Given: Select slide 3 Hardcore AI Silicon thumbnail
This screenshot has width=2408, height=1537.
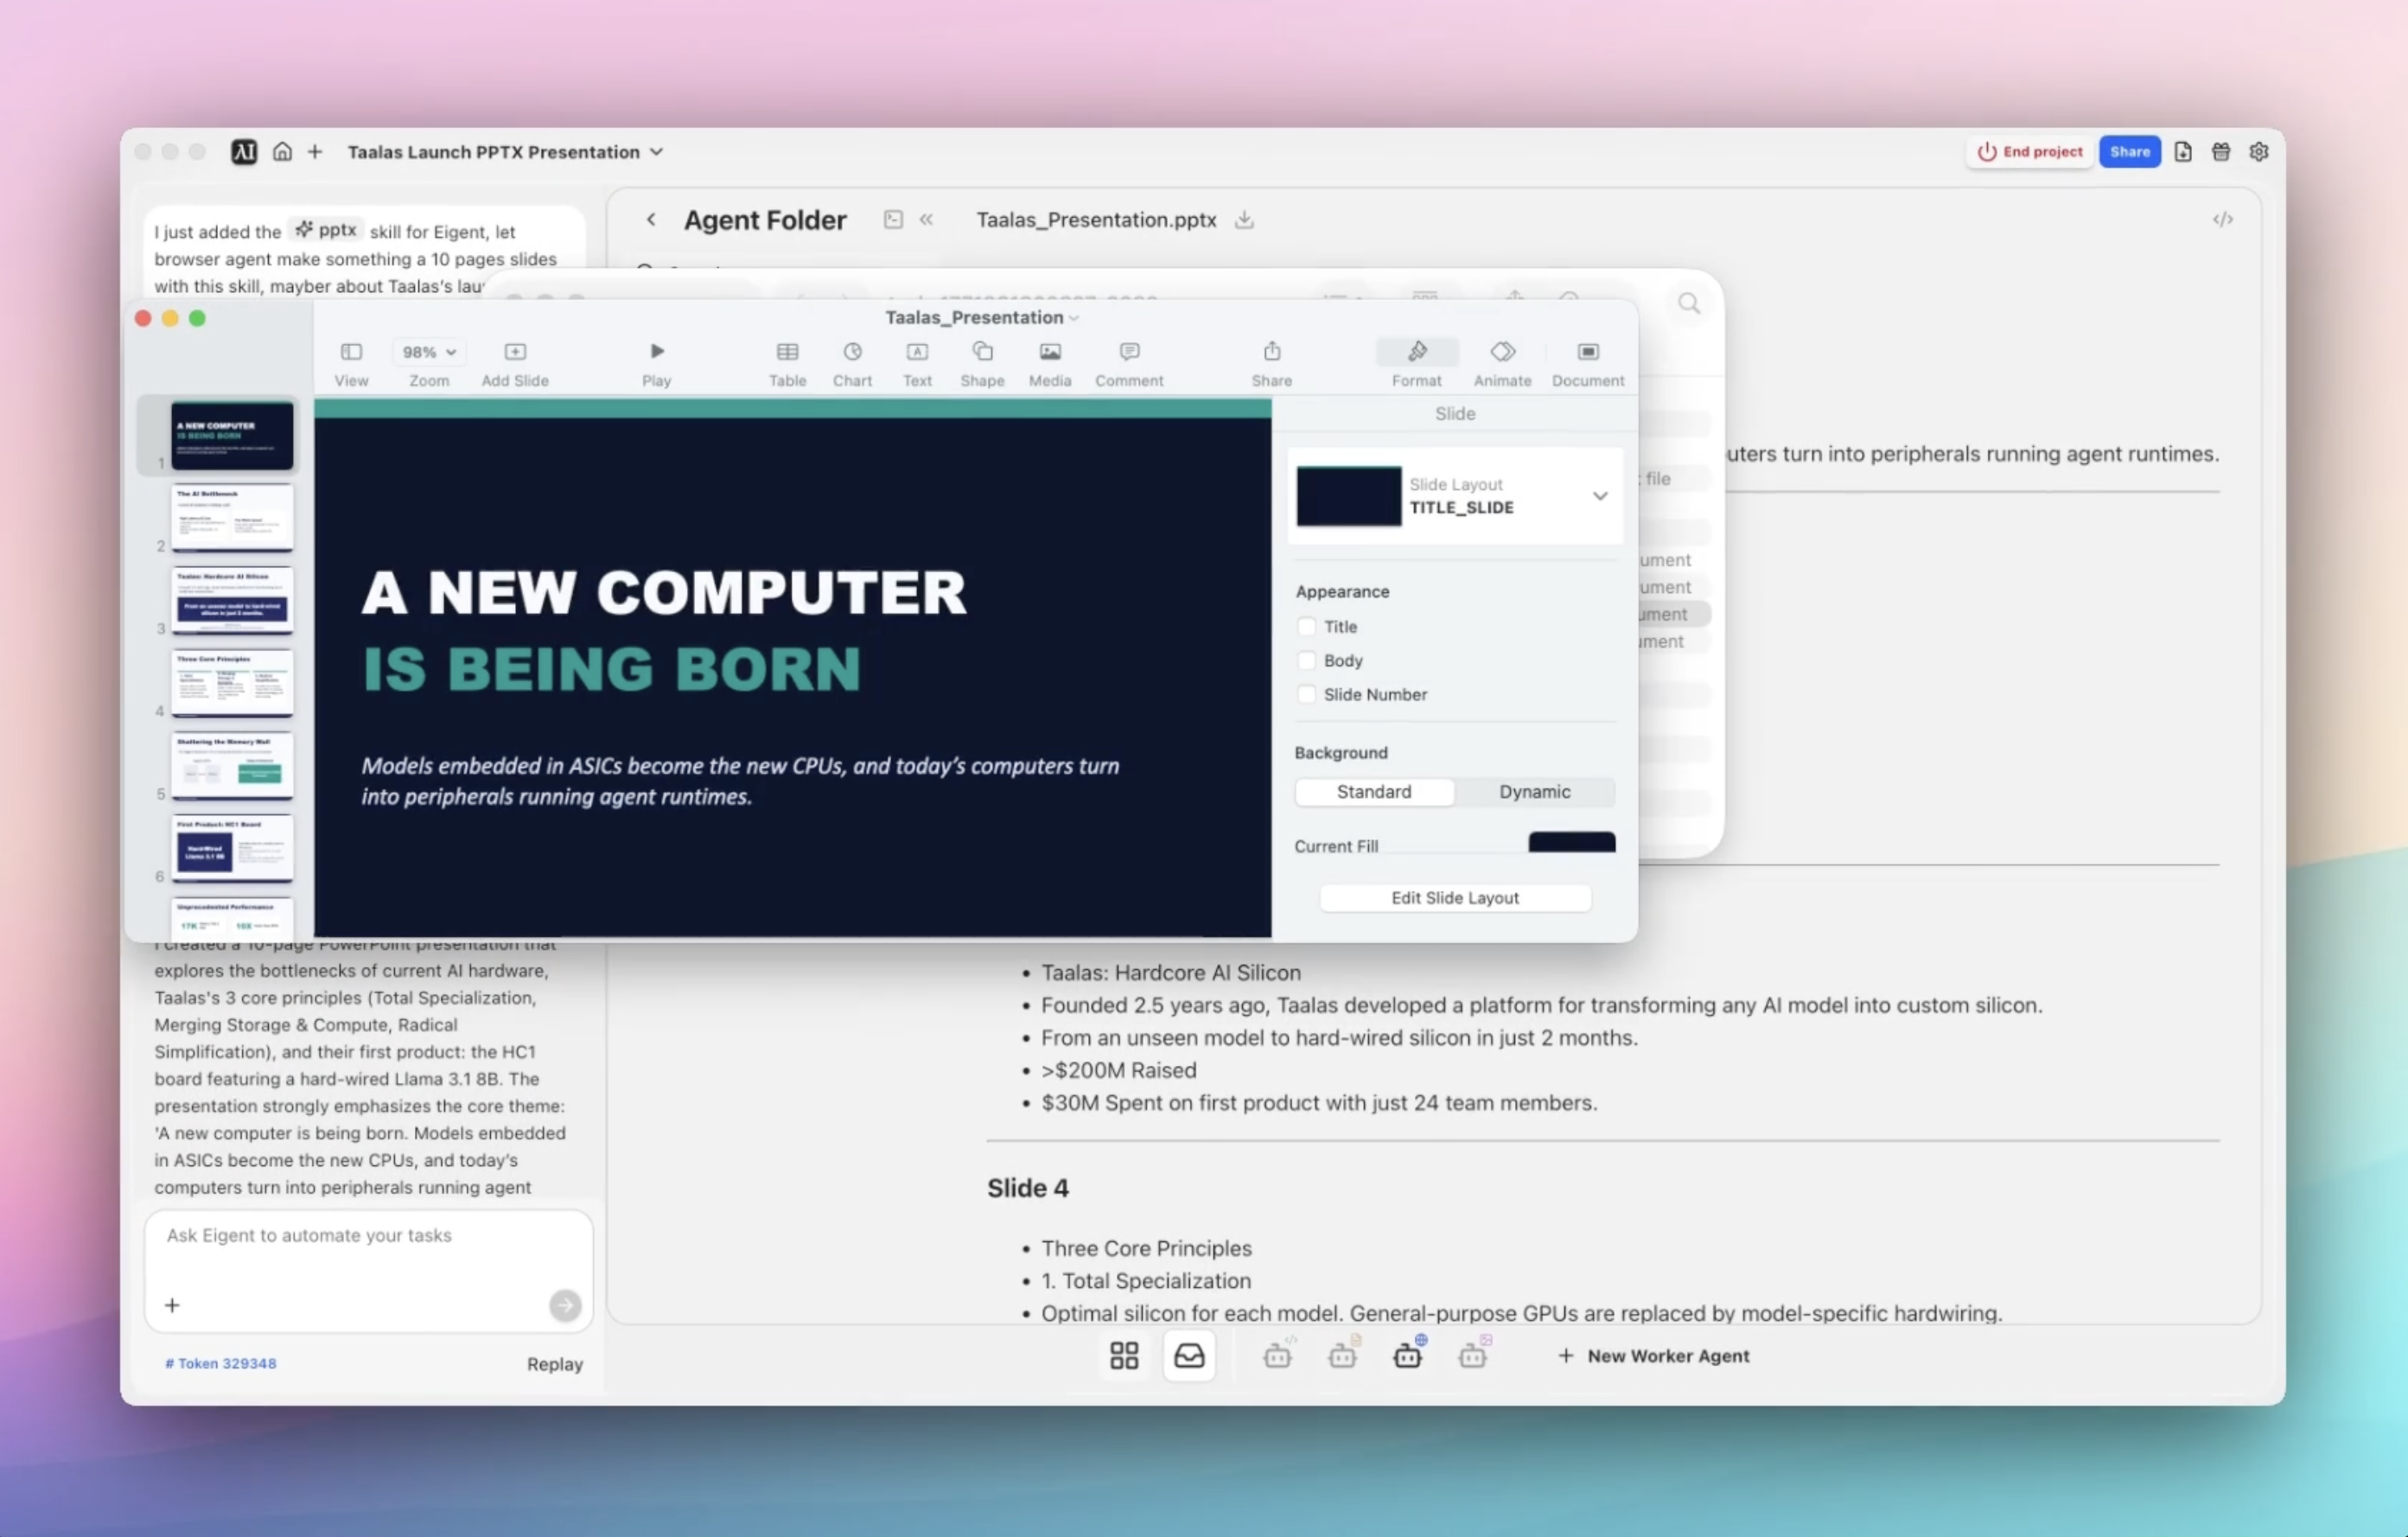Looking at the screenshot, I should pos(232,601).
